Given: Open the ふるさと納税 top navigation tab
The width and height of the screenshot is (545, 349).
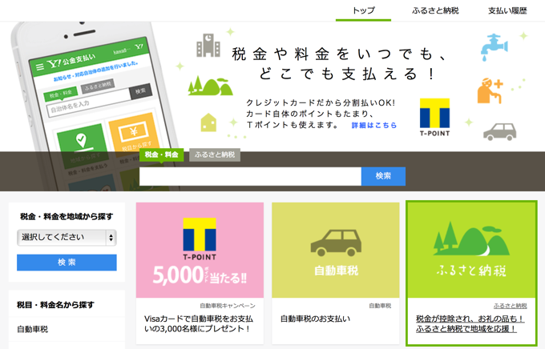Looking at the screenshot, I should tap(435, 10).
